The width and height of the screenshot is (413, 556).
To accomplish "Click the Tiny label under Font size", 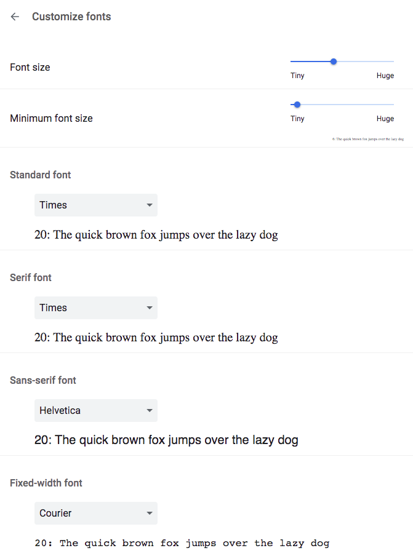I will pyautogui.click(x=297, y=76).
